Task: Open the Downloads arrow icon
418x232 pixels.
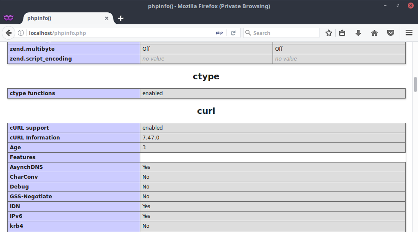Action: [x=358, y=33]
